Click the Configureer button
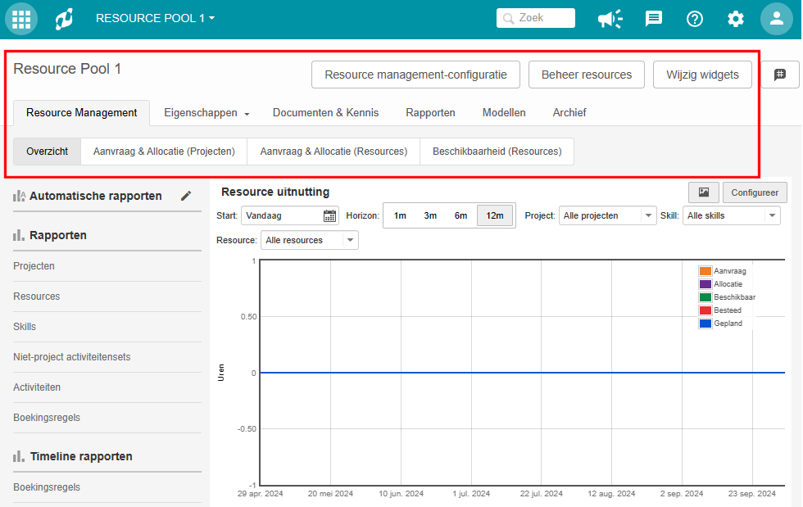803x507 pixels. coord(754,192)
